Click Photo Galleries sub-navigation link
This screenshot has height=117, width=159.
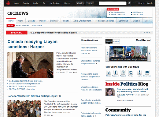pos(23,25)
